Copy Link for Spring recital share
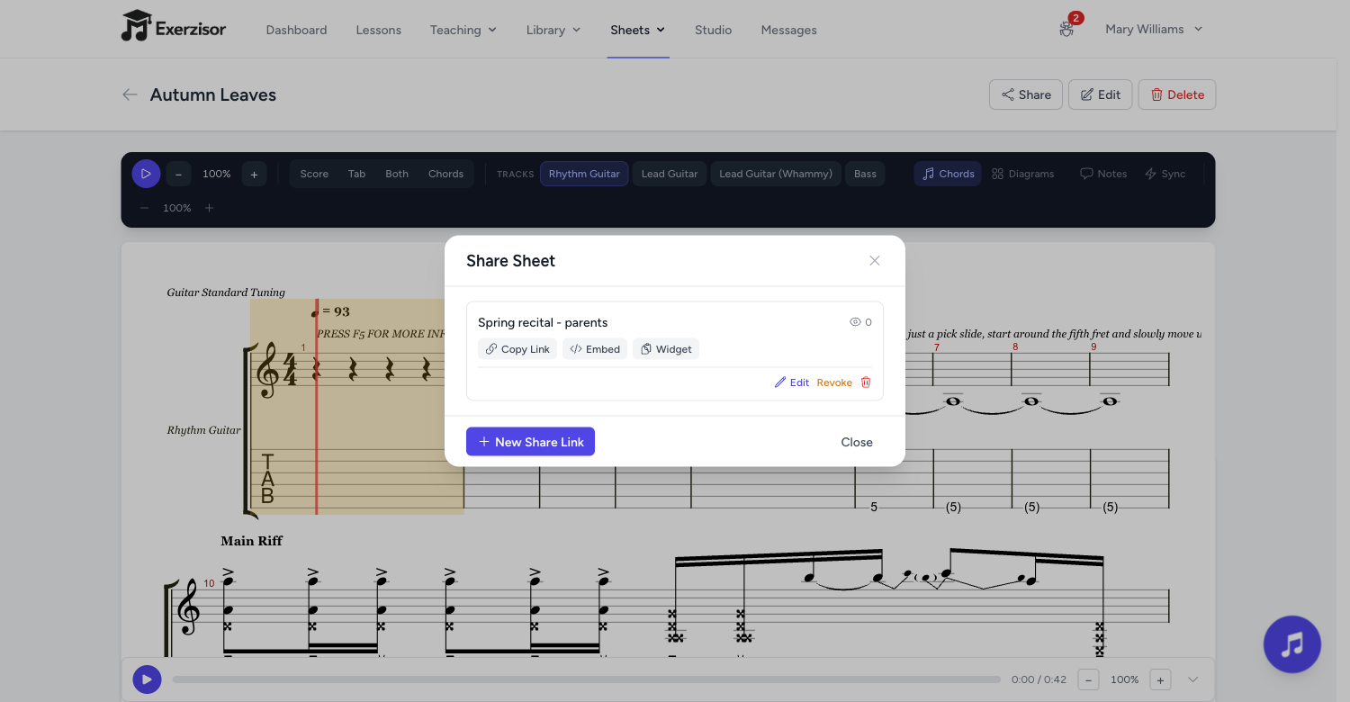Image resolution: width=1350 pixels, height=702 pixels. 517,349
